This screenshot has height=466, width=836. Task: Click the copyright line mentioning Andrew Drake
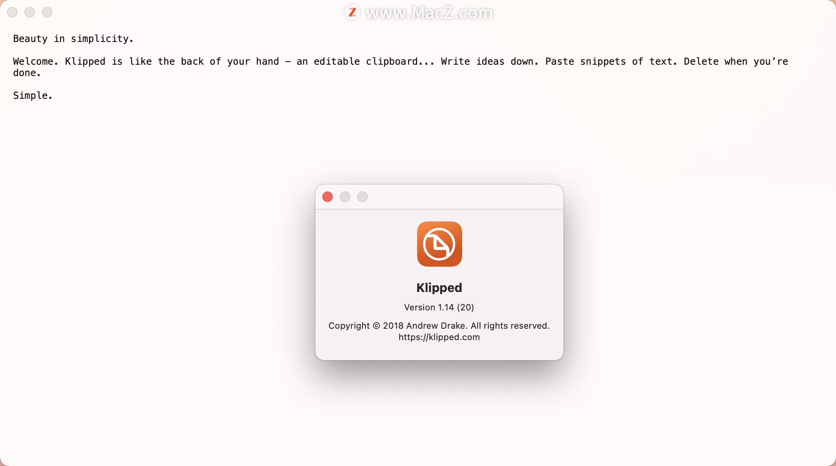[x=439, y=326]
